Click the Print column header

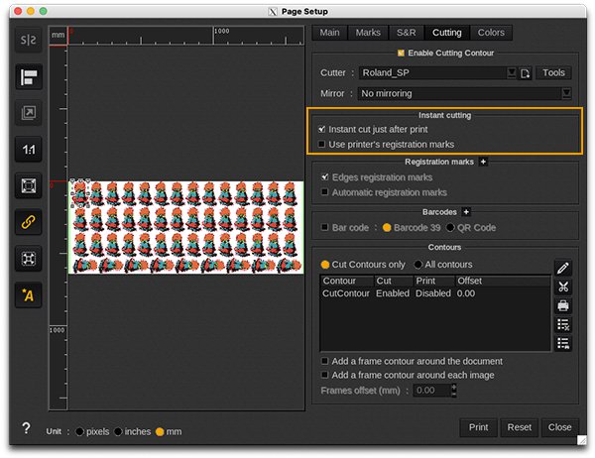click(x=434, y=281)
